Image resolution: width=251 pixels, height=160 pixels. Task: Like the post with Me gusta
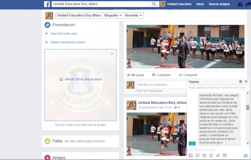point(136,75)
